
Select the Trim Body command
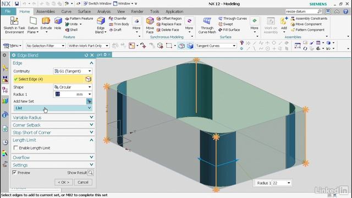119,24
